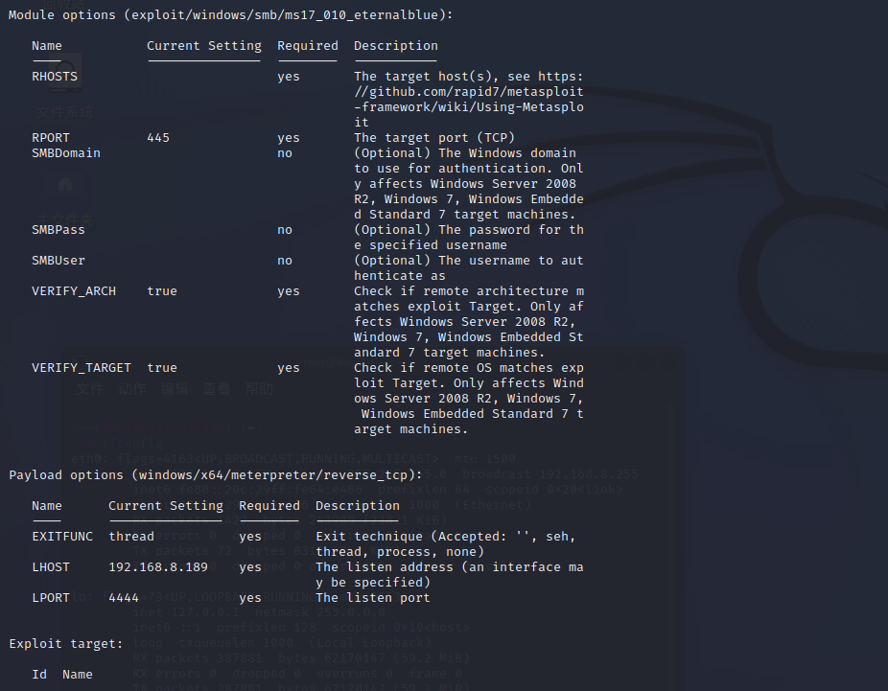The height and width of the screenshot is (691, 888).
Task: Click '(Optional) The password for' description text
Action: click(457, 230)
